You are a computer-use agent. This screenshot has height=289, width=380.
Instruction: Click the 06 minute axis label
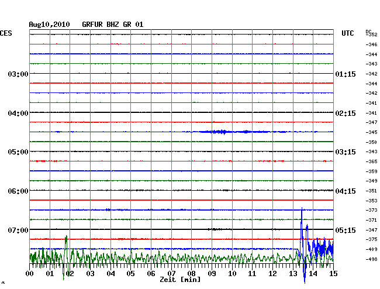pyautogui.click(x=151, y=273)
